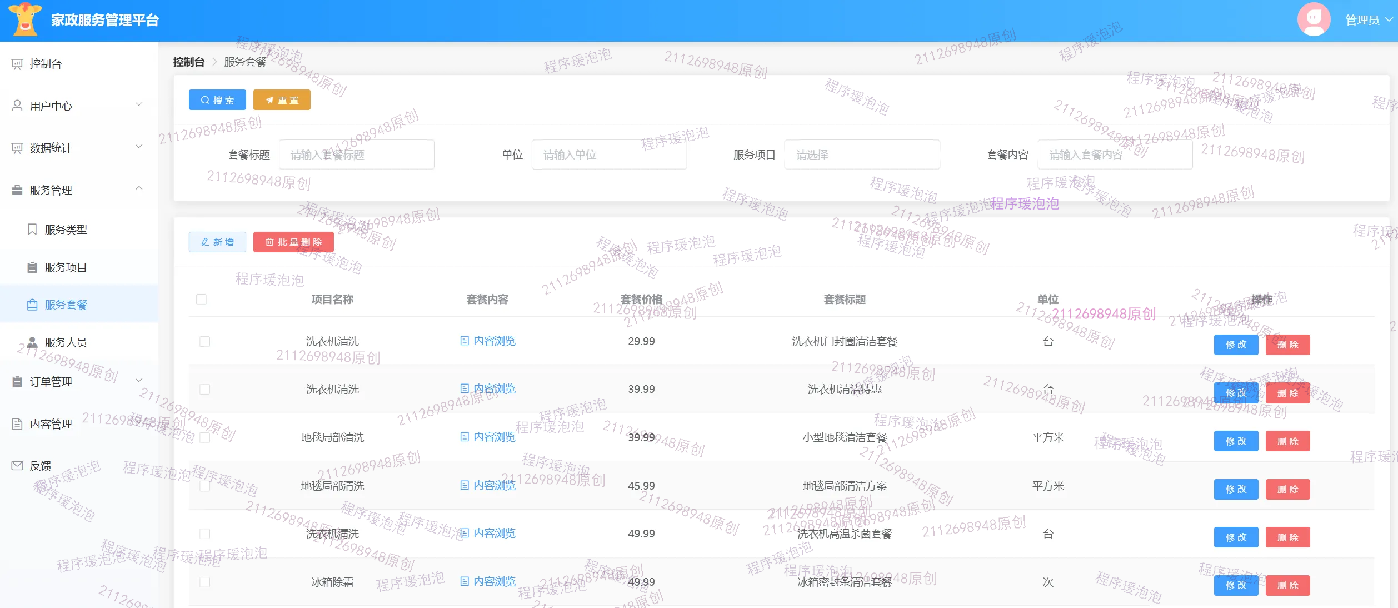Select 服务套餐 in the sidebar

[66, 305]
